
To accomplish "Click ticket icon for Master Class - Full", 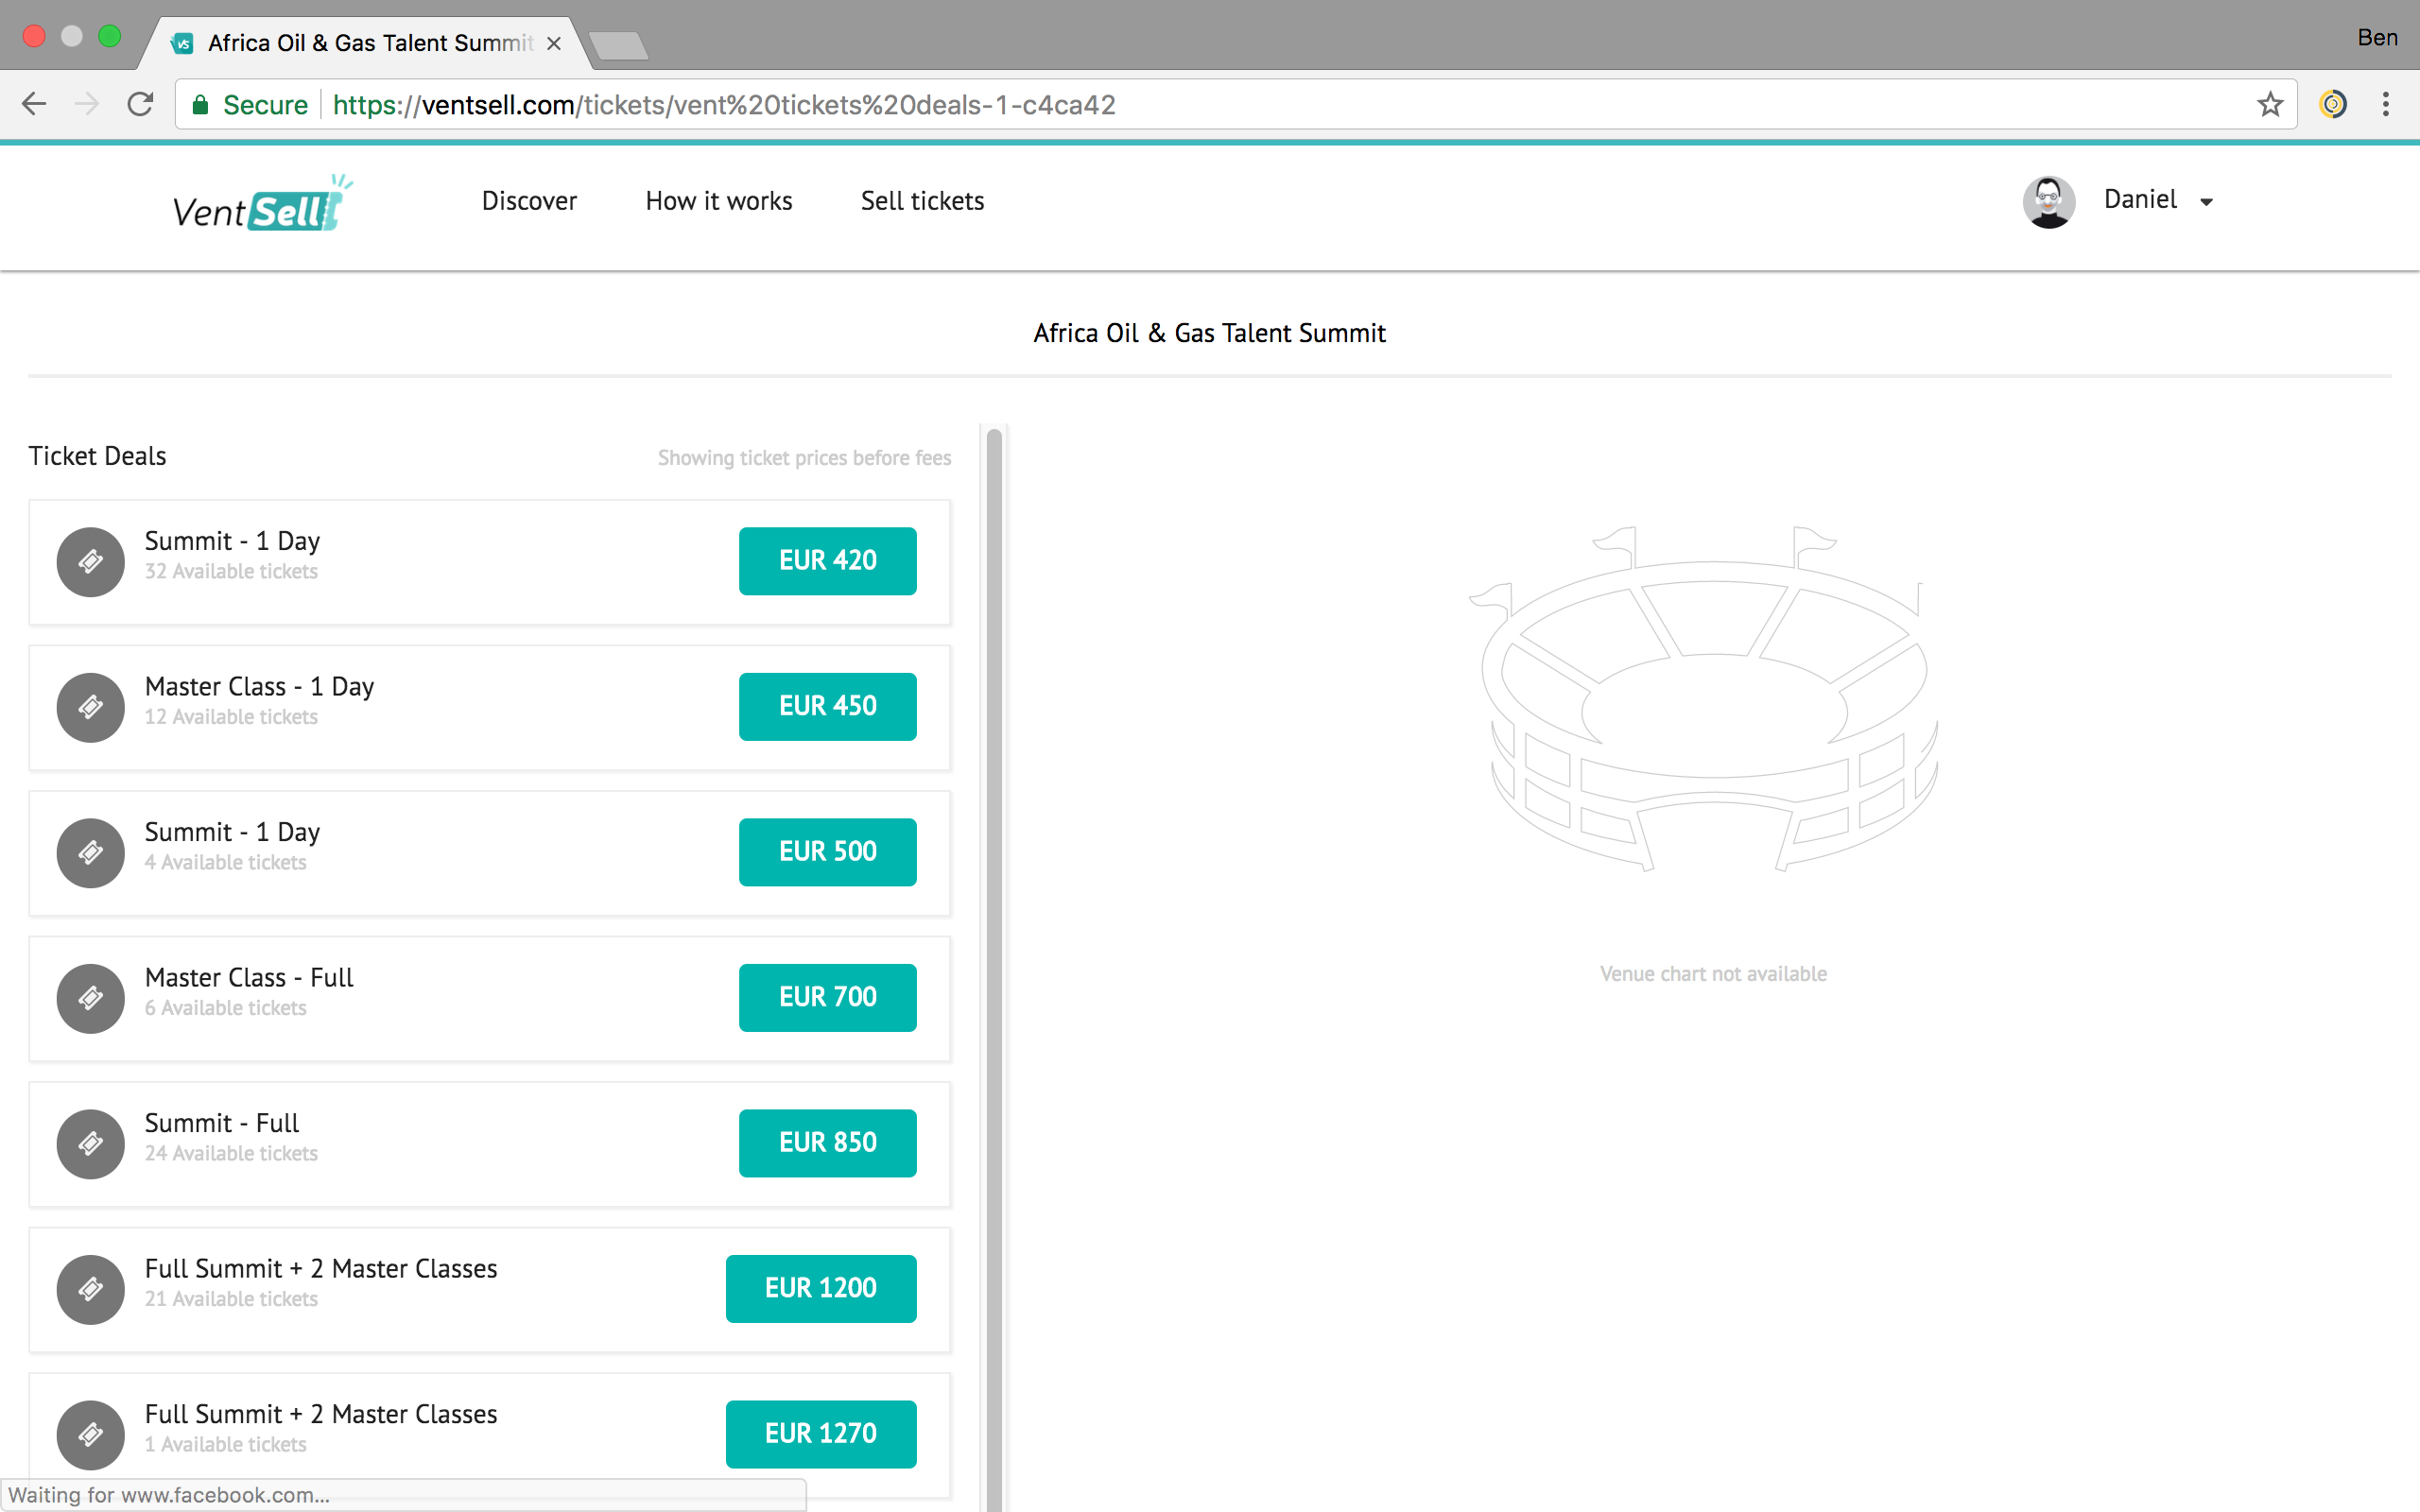I will pyautogui.click(x=91, y=998).
